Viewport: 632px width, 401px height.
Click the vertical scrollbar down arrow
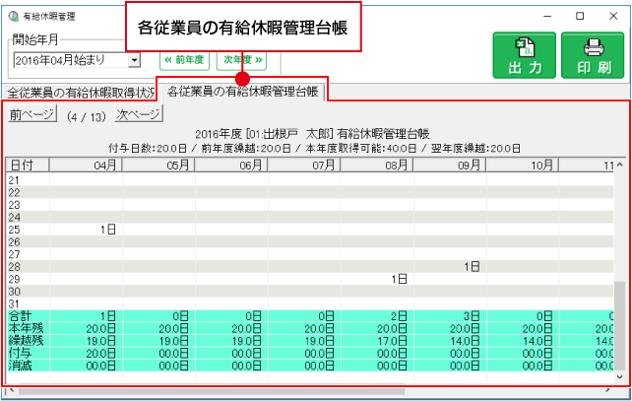(619, 377)
